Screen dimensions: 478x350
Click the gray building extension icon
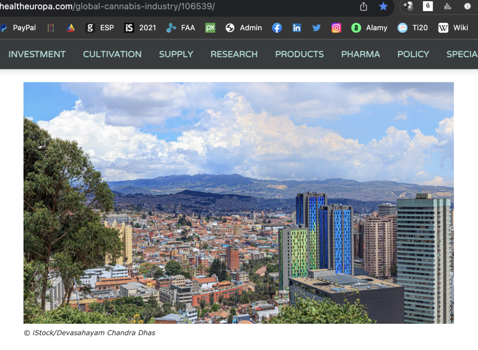[x=447, y=6]
